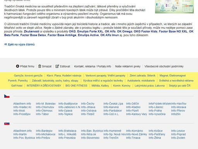Open BIG ONE FITNESS link
The width and height of the screenshot is (198, 149).
pyautogui.click(x=76, y=86)
